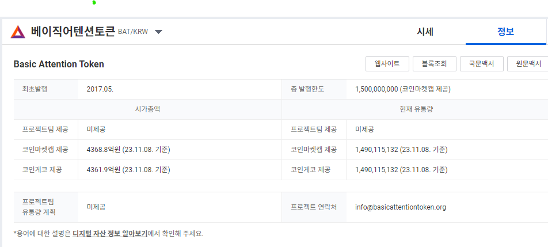Open the 원문백서 whitepaper button
This screenshot has width=548, height=247.
click(528, 64)
